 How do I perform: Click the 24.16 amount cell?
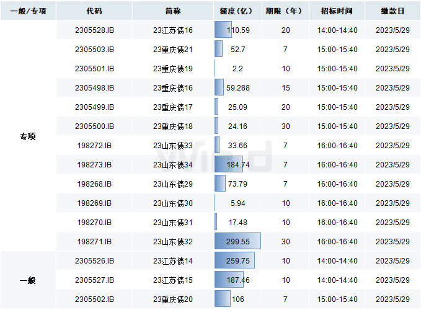click(x=237, y=126)
